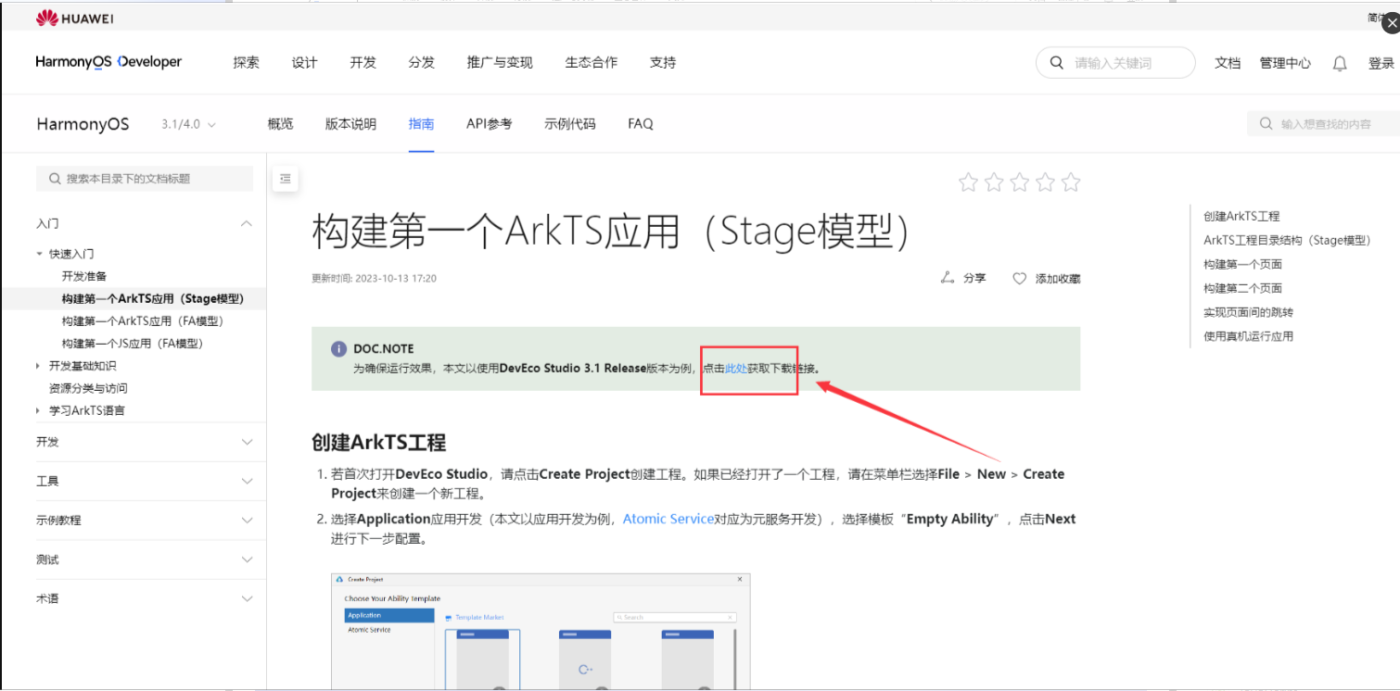The image size is (1400, 691).
Task: Click DOC.NOTE info icon
Action: (x=338, y=349)
